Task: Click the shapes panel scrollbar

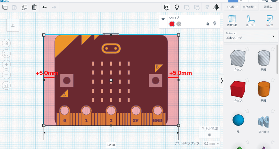Action: coord(277,59)
